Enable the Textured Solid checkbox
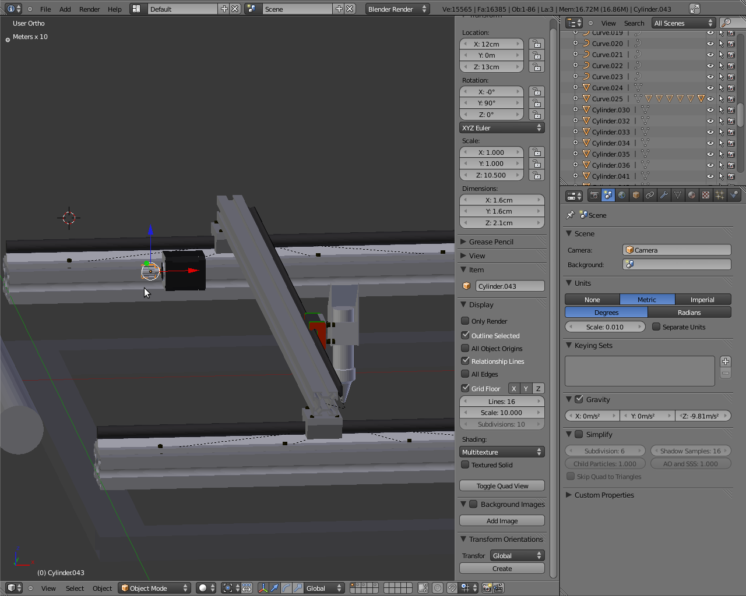This screenshot has height=596, width=746. [465, 464]
